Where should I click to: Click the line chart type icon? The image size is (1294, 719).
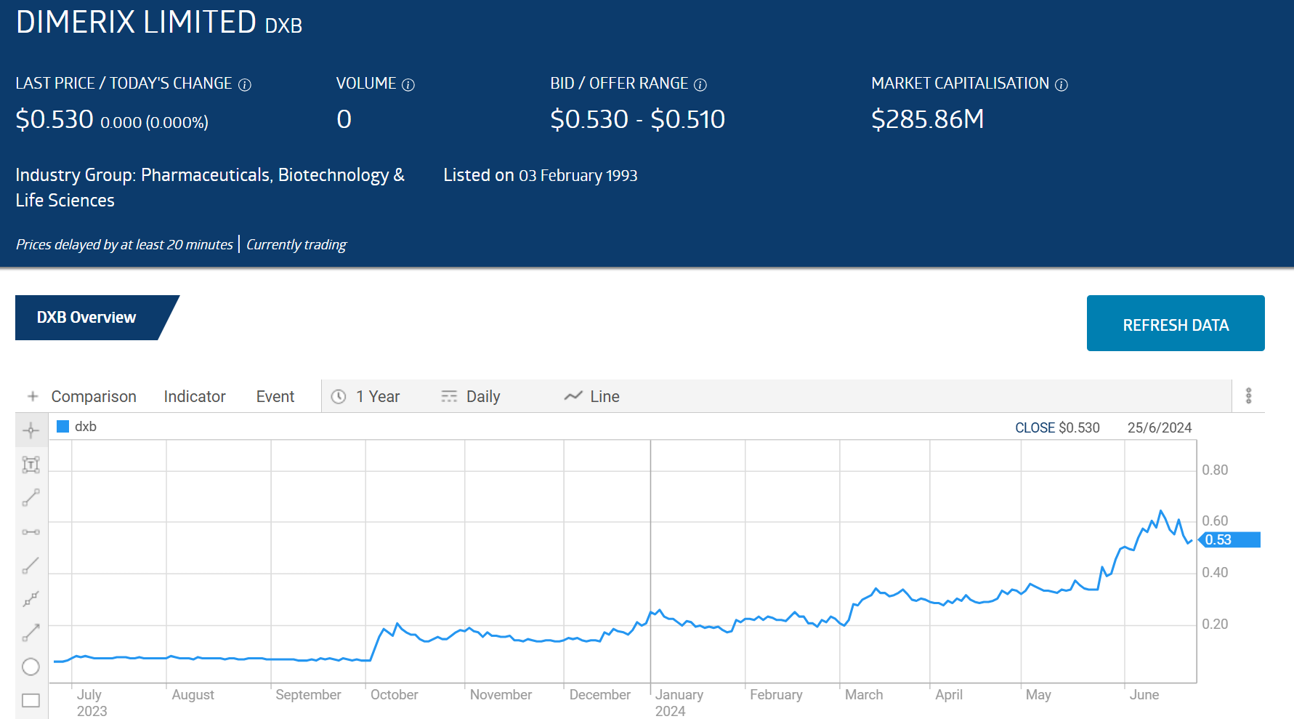click(573, 396)
